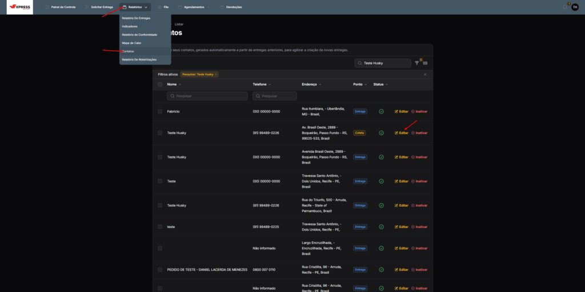The height and width of the screenshot is (292, 585).
Task: Open the column visibility icon
Action: pyautogui.click(x=425, y=63)
